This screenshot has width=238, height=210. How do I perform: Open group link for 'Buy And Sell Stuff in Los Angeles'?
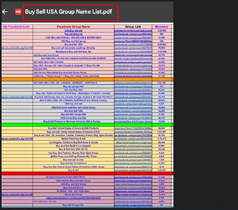click(133, 146)
